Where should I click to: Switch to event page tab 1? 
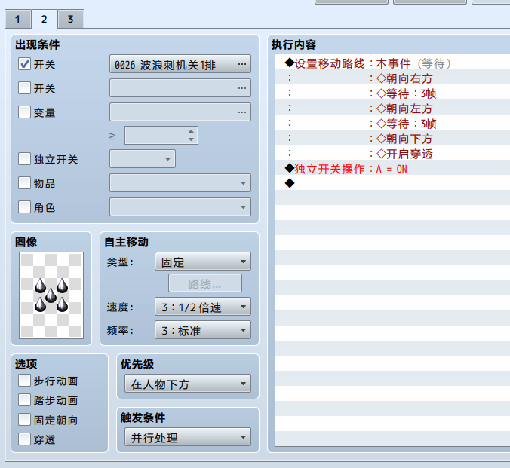[x=18, y=19]
